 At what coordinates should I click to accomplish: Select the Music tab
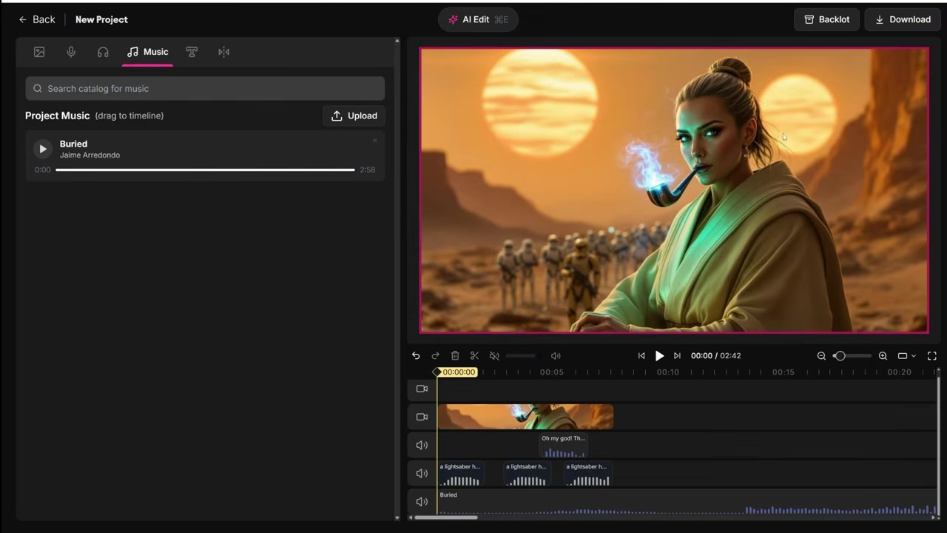(147, 52)
